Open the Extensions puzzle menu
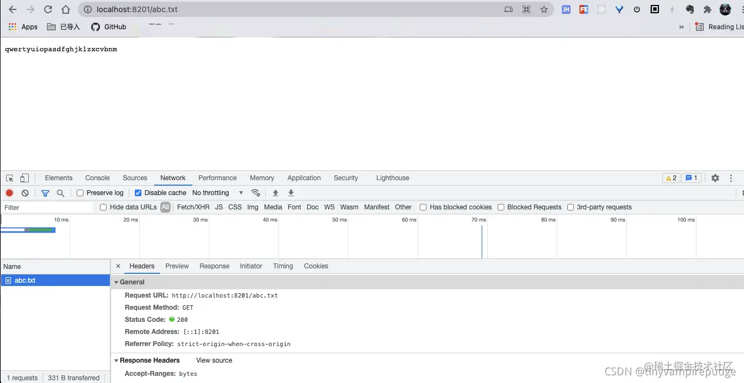 [x=708, y=9]
